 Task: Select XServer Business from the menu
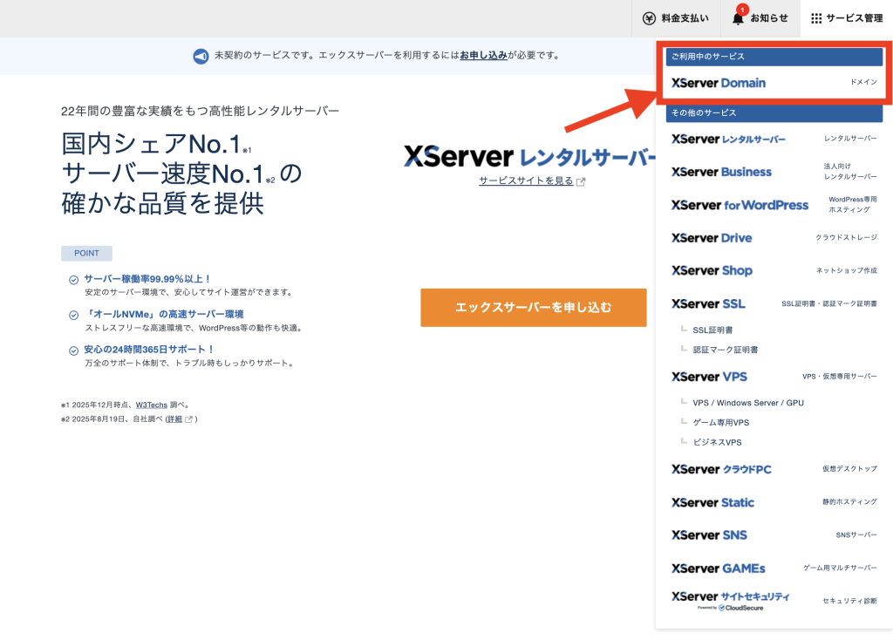tap(721, 172)
